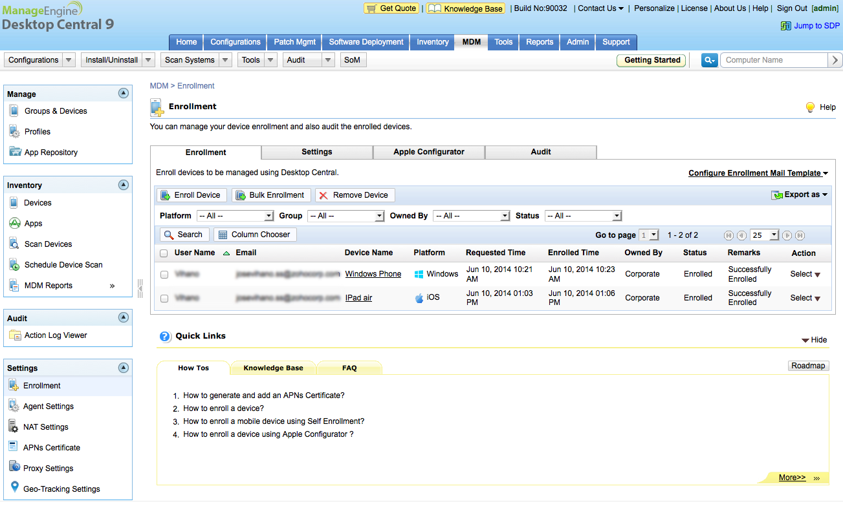The height and width of the screenshot is (506, 843).
Task: Switch to the Apple Configurator tab
Action: pyautogui.click(x=429, y=152)
